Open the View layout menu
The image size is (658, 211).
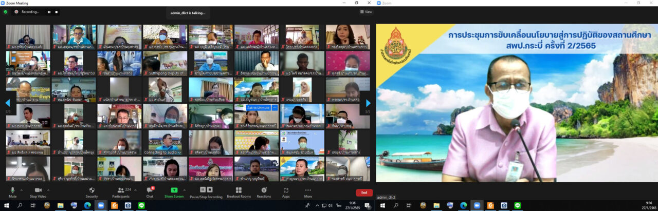(366, 12)
